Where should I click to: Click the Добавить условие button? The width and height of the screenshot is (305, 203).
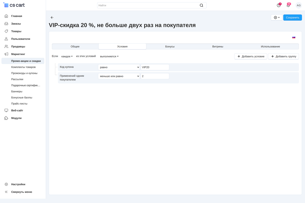pyautogui.click(x=251, y=56)
